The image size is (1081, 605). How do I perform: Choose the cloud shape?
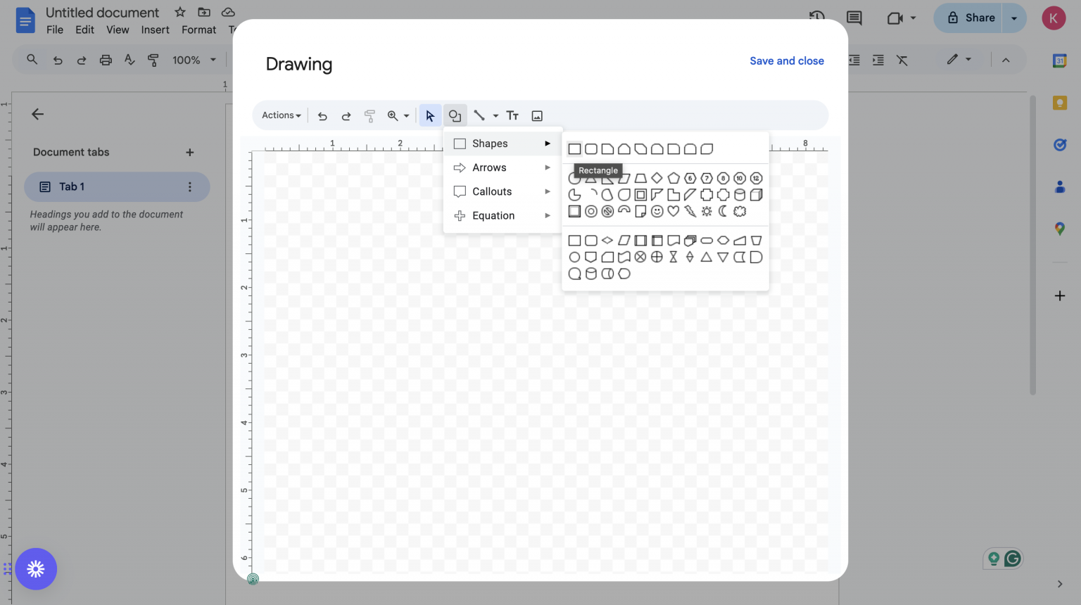[x=740, y=211]
